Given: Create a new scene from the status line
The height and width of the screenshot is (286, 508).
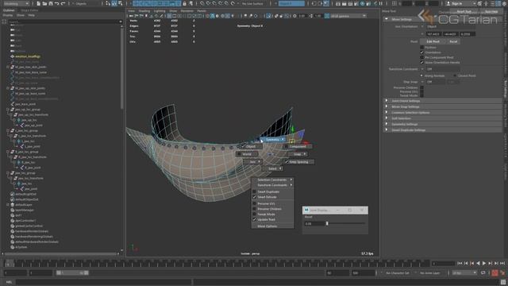Looking at the screenshot, I should coord(38,3).
